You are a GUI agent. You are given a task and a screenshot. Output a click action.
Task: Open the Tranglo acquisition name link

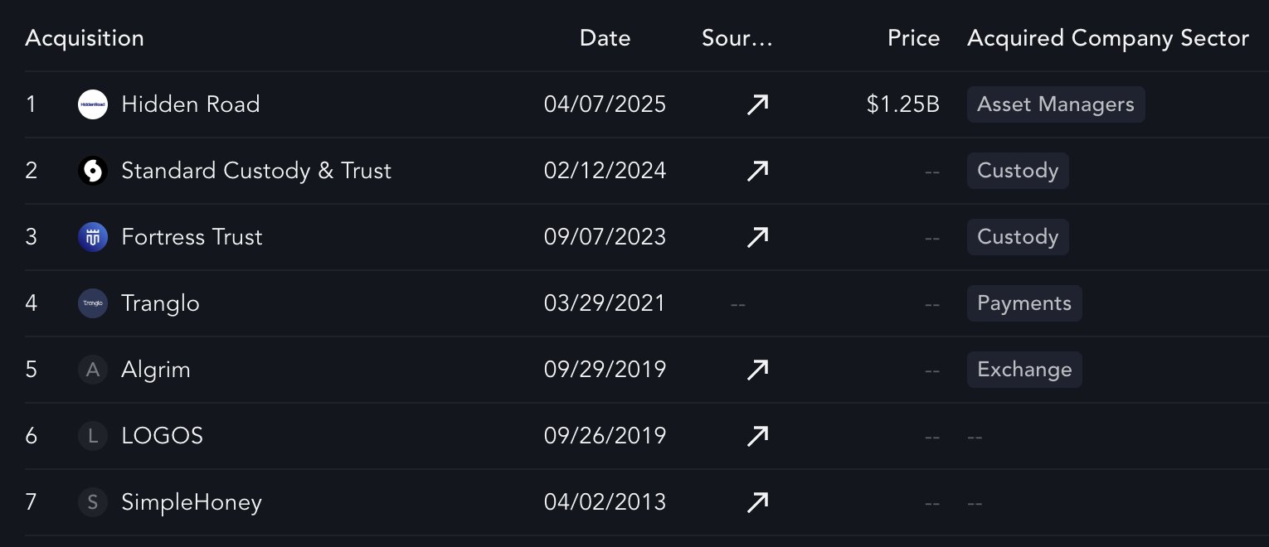coord(160,303)
